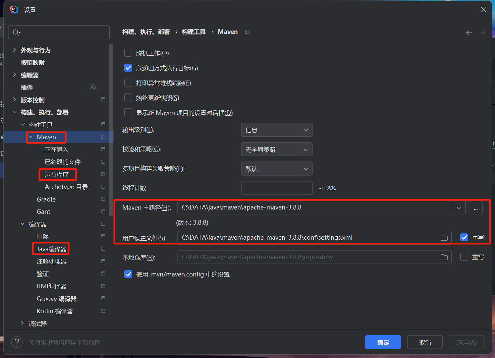Open the 多项目构建失败策略 dropdown
The width and height of the screenshot is (495, 358).
277,168
